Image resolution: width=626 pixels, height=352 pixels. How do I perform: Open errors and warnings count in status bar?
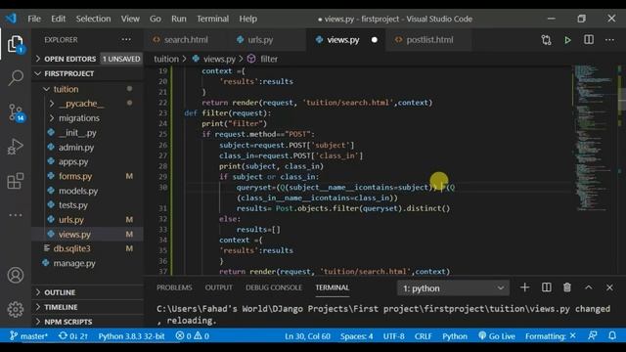tap(193, 336)
